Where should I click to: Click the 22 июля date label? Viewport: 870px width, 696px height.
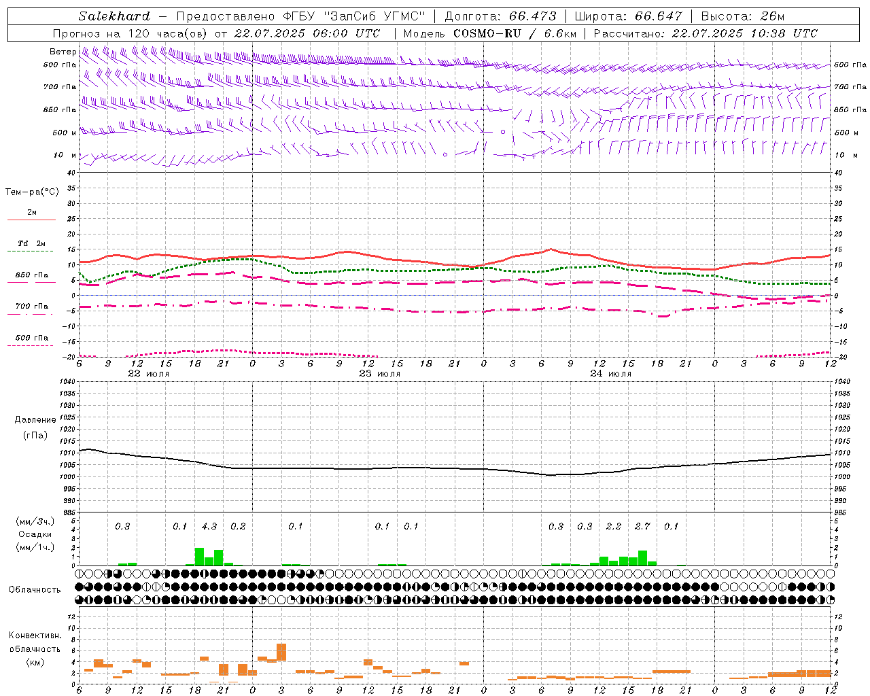tap(149, 373)
